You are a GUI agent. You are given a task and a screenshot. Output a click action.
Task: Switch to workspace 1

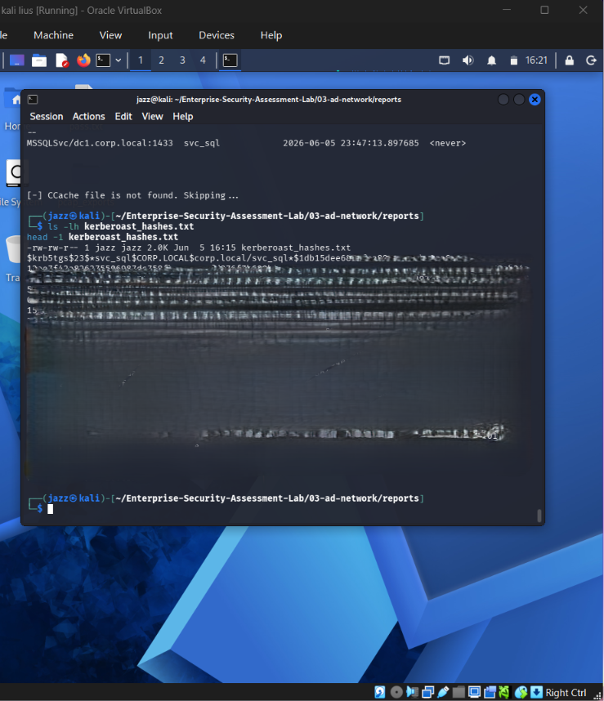pos(141,60)
